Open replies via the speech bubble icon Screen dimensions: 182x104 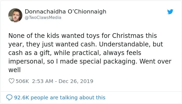(9, 98)
